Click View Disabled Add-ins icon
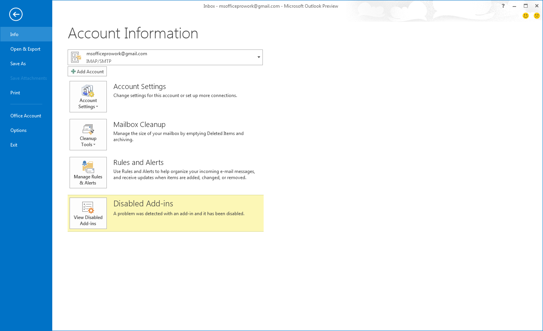Image resolution: width=543 pixels, height=331 pixels. coord(88,213)
